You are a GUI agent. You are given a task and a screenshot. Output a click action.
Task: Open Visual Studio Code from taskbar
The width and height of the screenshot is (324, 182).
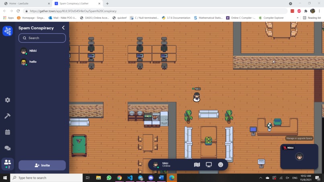[x=130, y=178]
